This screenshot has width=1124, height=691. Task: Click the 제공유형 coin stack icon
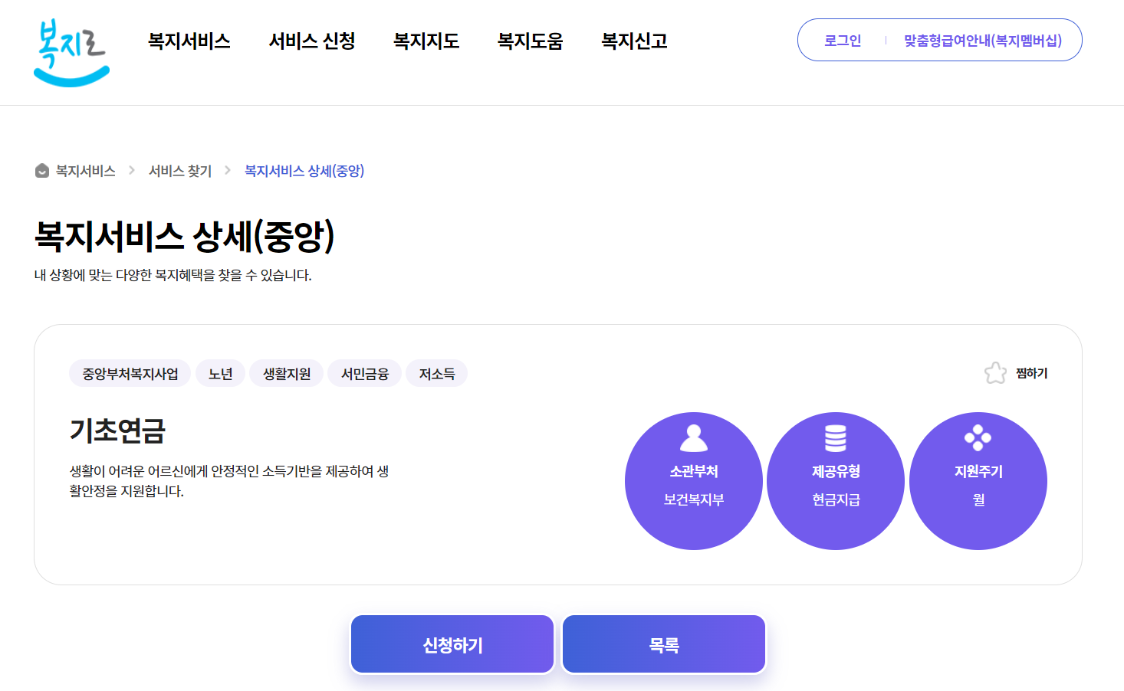(836, 438)
